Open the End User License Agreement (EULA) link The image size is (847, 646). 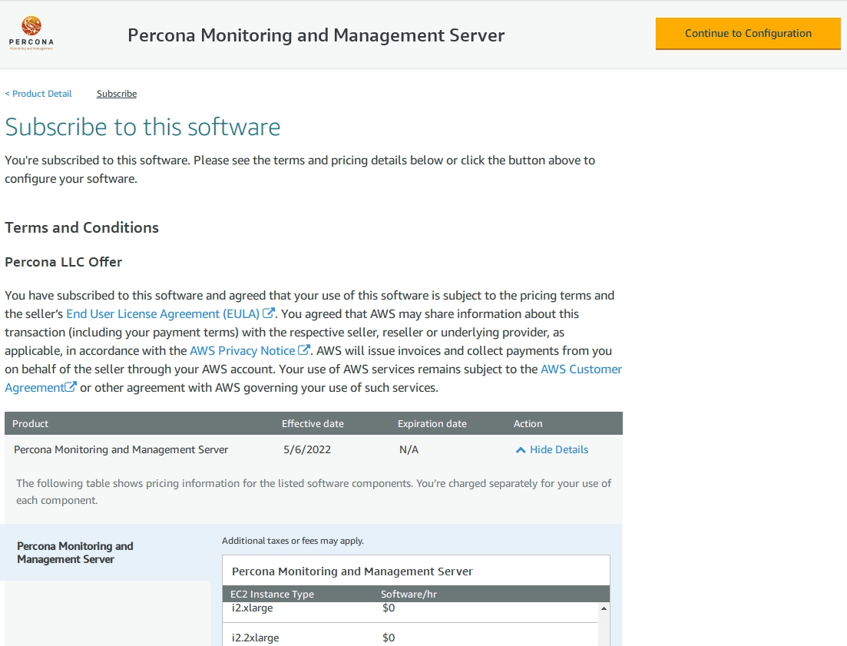pos(162,313)
